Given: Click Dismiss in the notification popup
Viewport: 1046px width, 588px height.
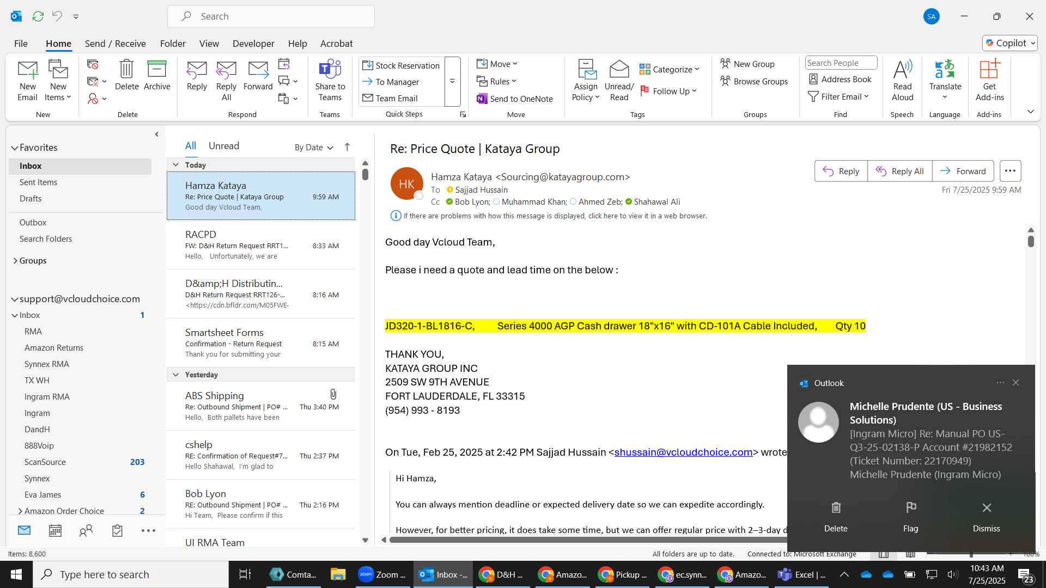Looking at the screenshot, I should (986, 517).
